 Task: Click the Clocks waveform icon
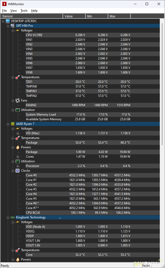(x=18, y=171)
